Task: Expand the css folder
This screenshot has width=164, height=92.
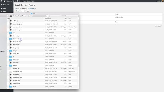Action: [x=8, y=33]
